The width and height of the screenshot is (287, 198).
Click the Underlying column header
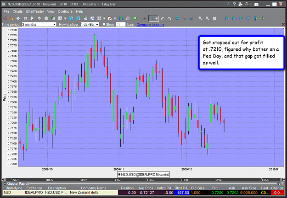click(x=14, y=188)
